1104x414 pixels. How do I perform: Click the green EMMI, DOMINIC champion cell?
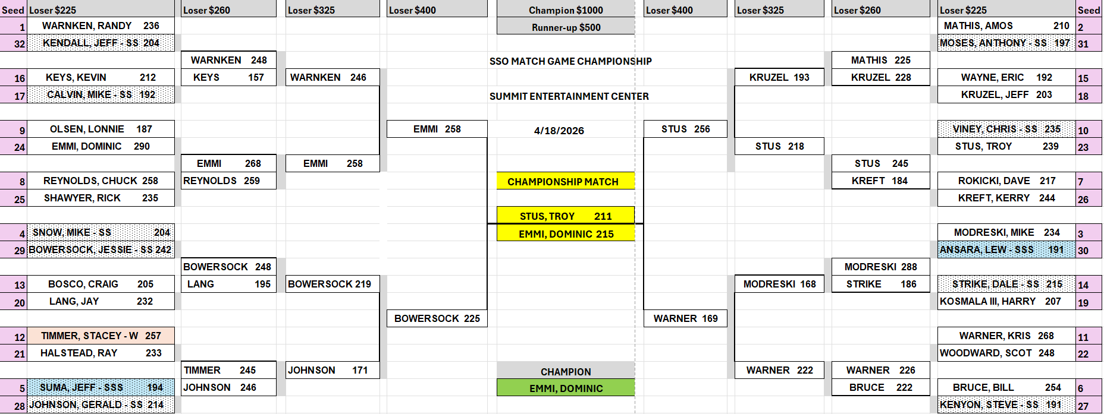click(566, 388)
